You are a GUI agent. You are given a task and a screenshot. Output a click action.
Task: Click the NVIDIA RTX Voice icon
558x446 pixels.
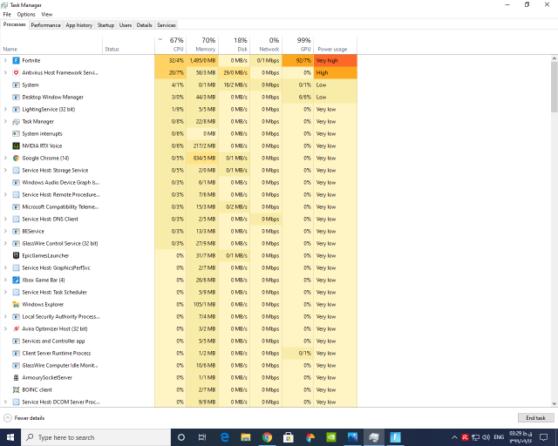tap(16, 145)
